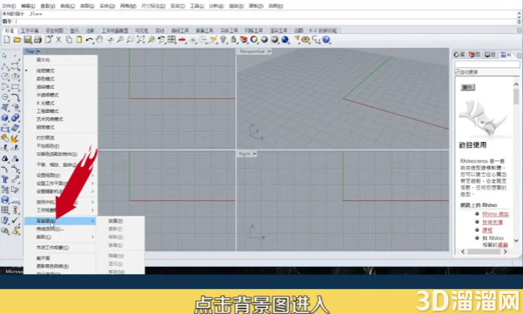523x314 pixels.
Task: Select 艺术风格模式 display mode in the menu
Action: 49,119
